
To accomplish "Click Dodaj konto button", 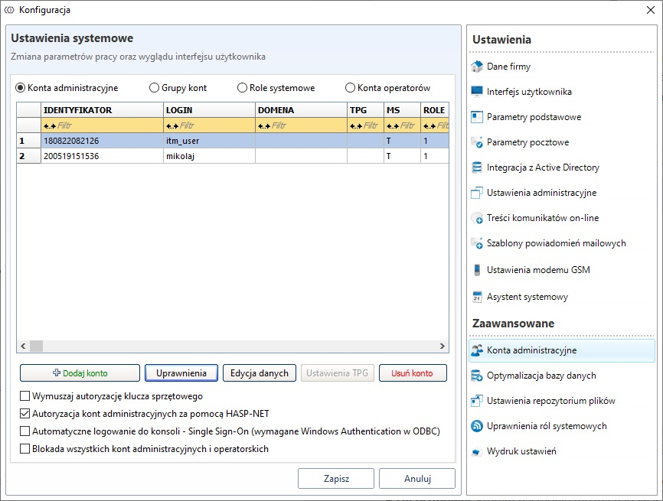I will (x=80, y=373).
